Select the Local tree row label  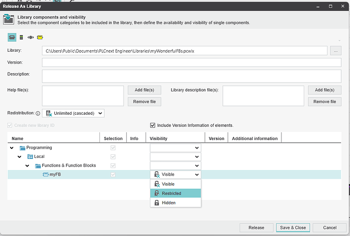[39, 156]
